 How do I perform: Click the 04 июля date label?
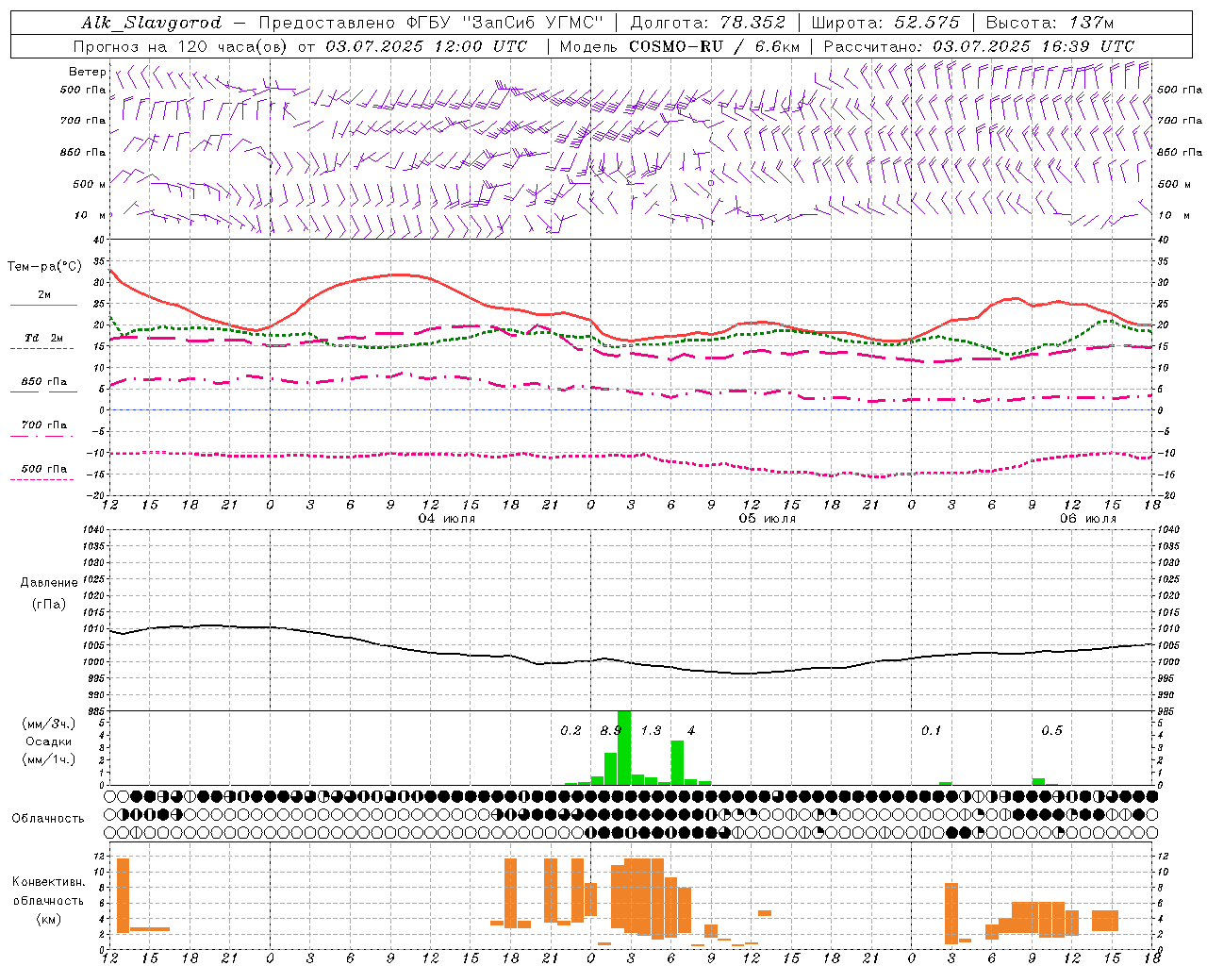pyautogui.click(x=447, y=519)
